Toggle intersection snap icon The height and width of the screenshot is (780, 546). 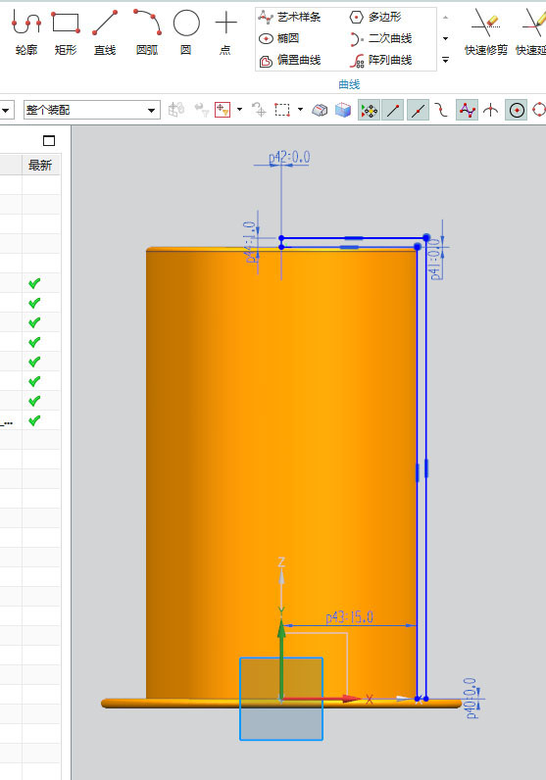pos(491,110)
